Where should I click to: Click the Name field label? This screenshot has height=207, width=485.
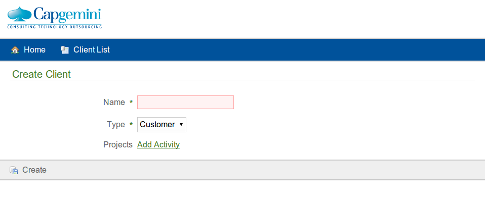click(114, 102)
